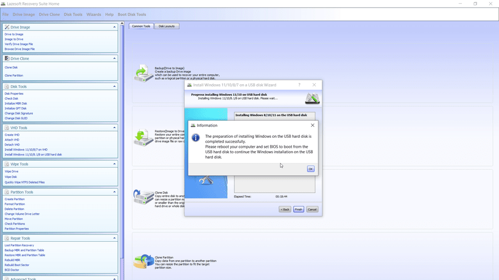Select Initialize MBR Disk
The width and height of the screenshot is (499, 280).
pyautogui.click(x=16, y=103)
